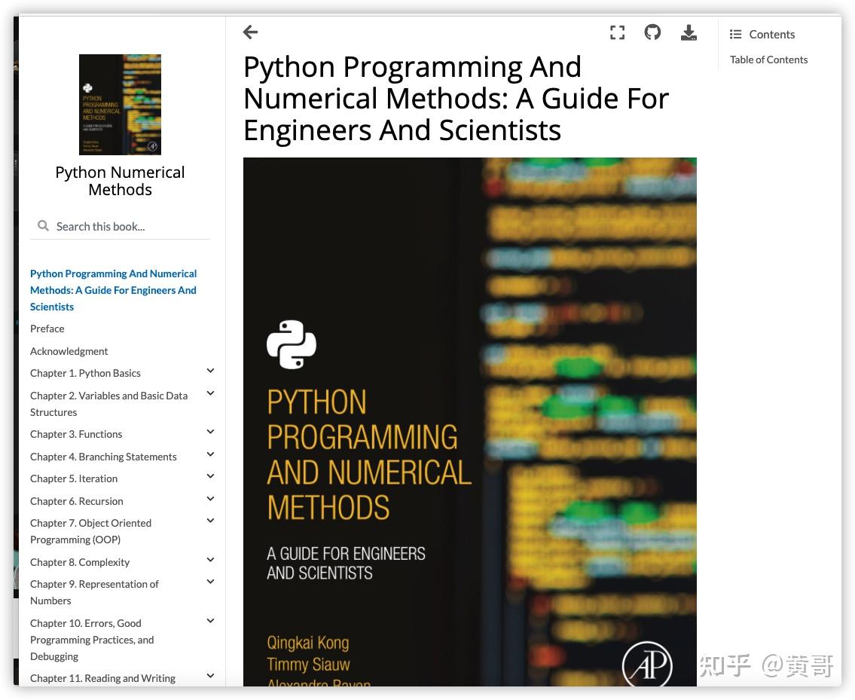855x700 pixels.
Task: Open Chapter 3. Functions
Action: (76, 434)
